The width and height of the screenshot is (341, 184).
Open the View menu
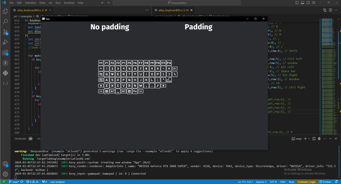pyautogui.click(x=42, y=3)
